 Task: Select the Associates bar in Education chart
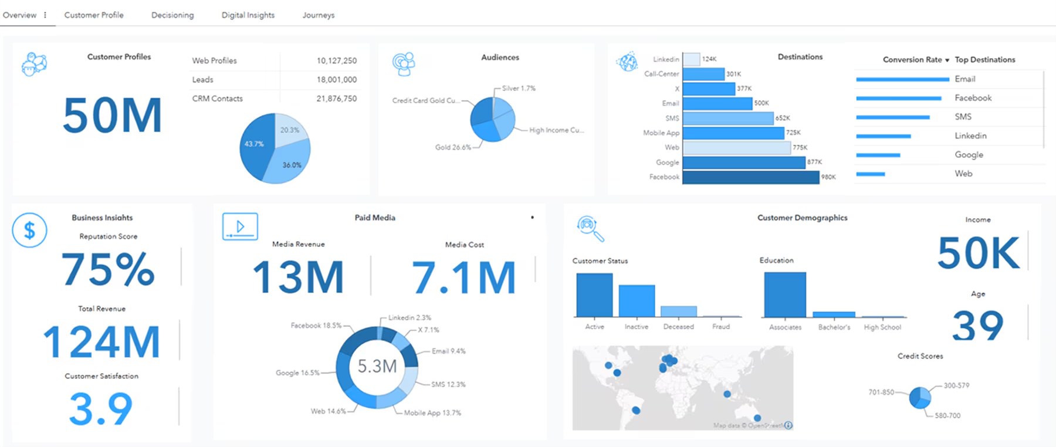[x=784, y=294]
